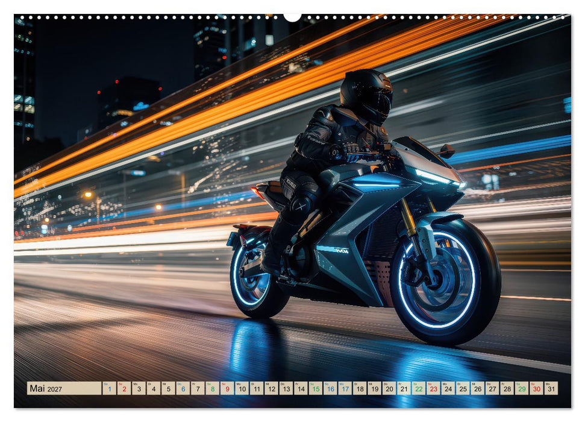Click calendar day 12

tap(272, 388)
